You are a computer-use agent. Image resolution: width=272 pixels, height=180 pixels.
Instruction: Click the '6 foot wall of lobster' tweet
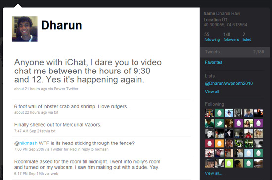71,106
